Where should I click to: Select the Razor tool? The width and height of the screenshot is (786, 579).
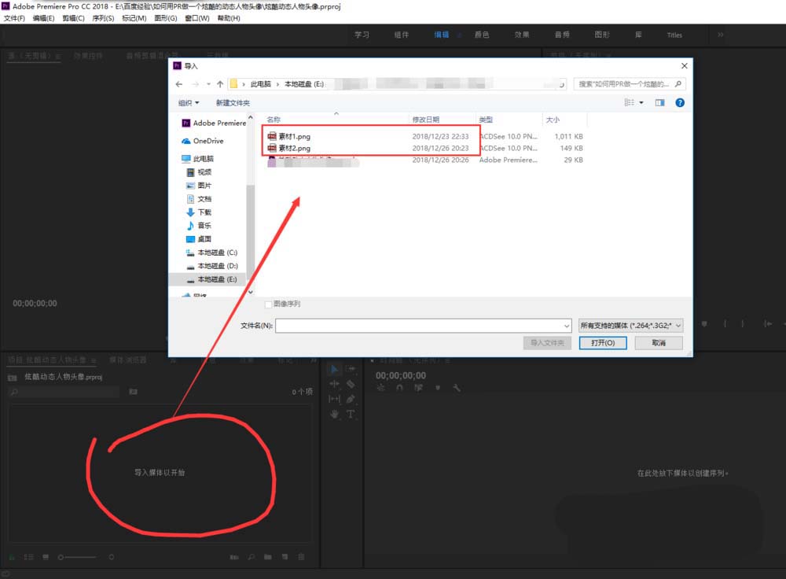(x=351, y=383)
